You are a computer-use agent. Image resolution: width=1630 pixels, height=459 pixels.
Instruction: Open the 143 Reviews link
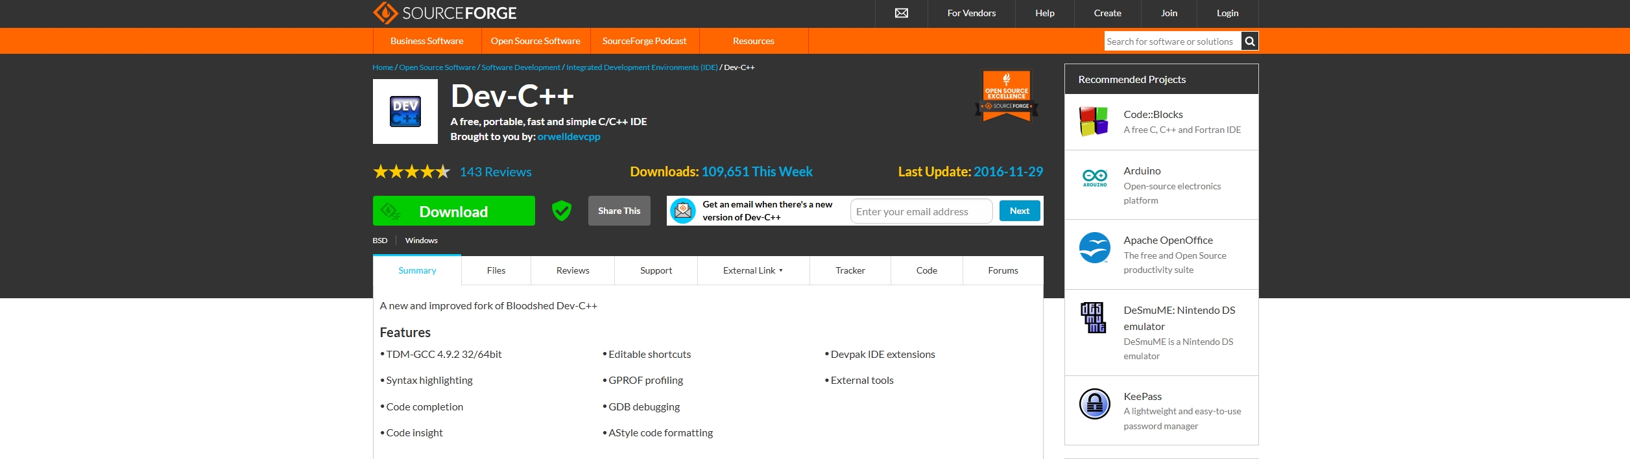coord(496,172)
